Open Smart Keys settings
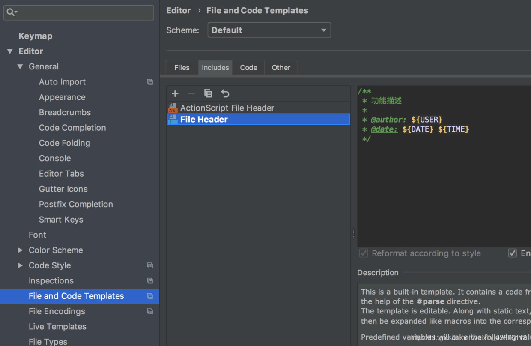Viewport: 531px width, 346px height. tap(61, 220)
